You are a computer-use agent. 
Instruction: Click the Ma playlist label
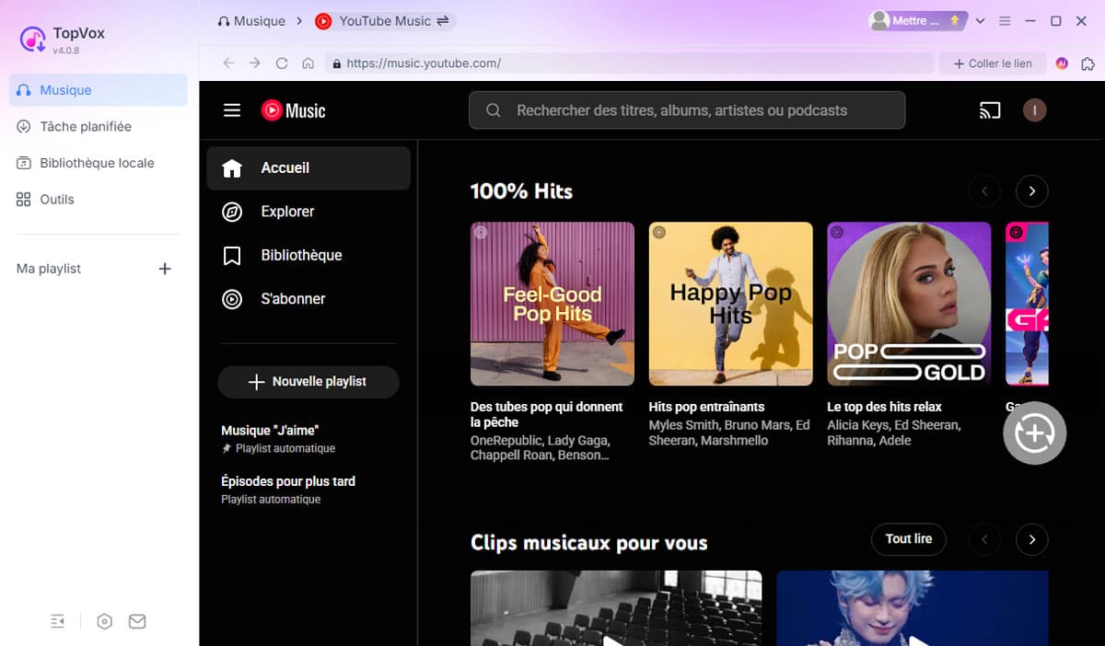click(49, 269)
